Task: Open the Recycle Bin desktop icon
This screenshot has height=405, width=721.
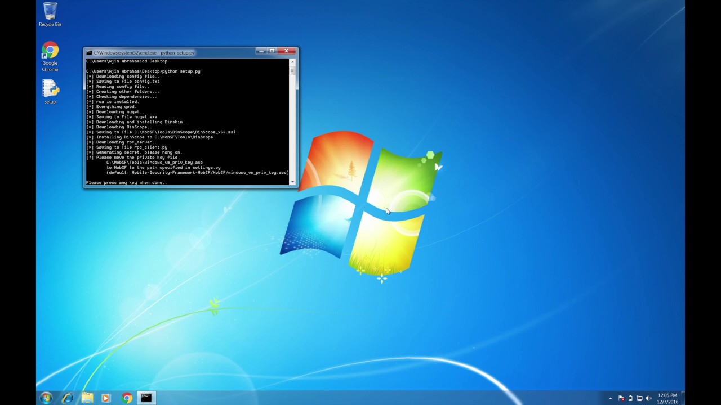Action: click(x=50, y=14)
